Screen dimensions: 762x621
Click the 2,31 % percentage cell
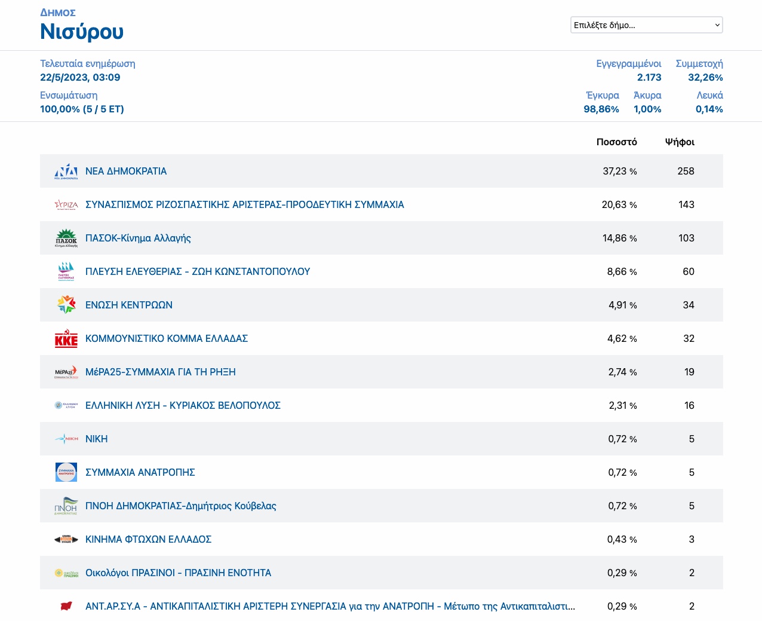[x=623, y=405]
